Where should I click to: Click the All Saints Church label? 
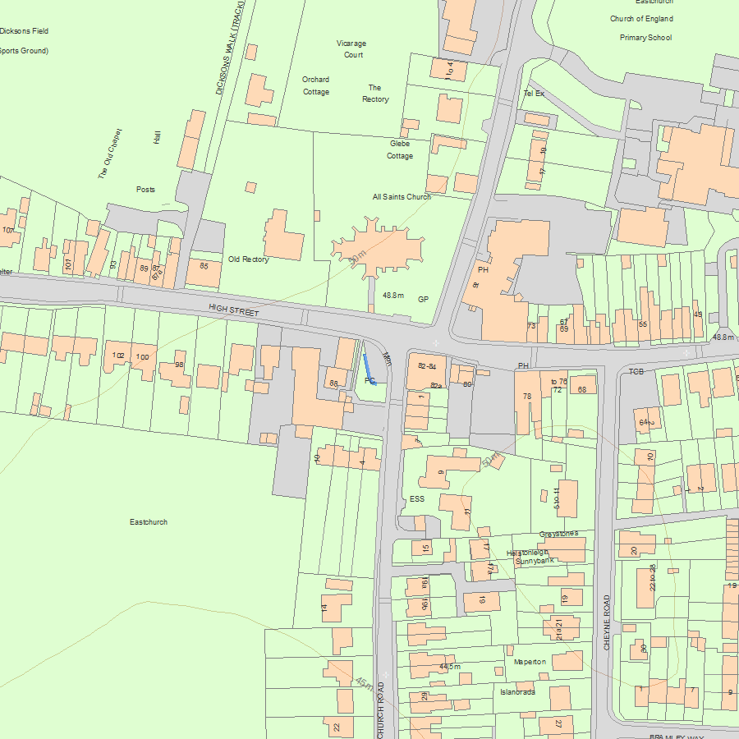tap(402, 197)
